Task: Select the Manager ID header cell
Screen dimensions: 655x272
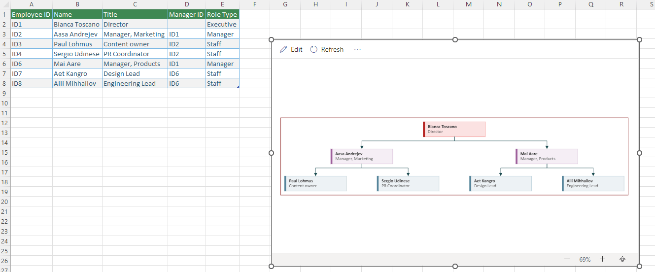Action: [x=187, y=14]
